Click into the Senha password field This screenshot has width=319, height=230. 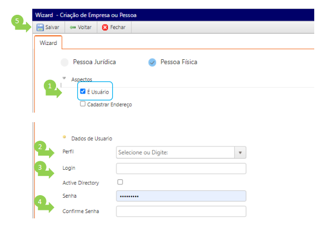pyautogui.click(x=181, y=196)
